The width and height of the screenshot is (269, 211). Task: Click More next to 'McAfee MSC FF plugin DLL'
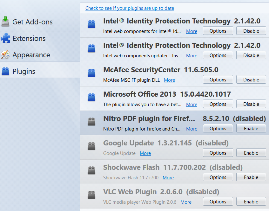tap(169, 80)
